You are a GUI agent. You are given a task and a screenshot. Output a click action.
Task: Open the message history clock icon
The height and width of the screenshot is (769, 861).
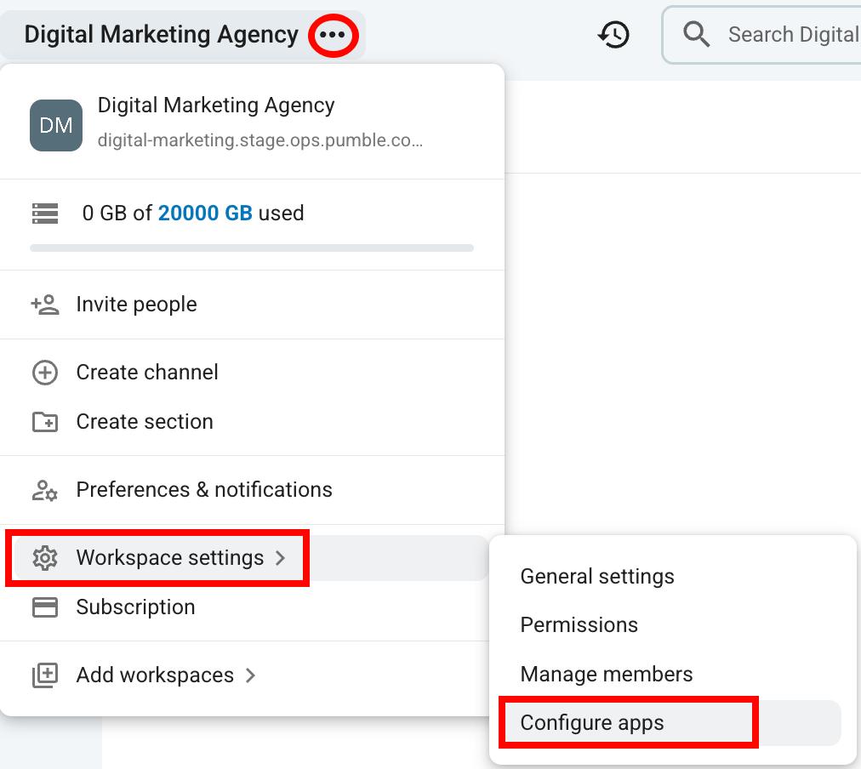(x=613, y=35)
